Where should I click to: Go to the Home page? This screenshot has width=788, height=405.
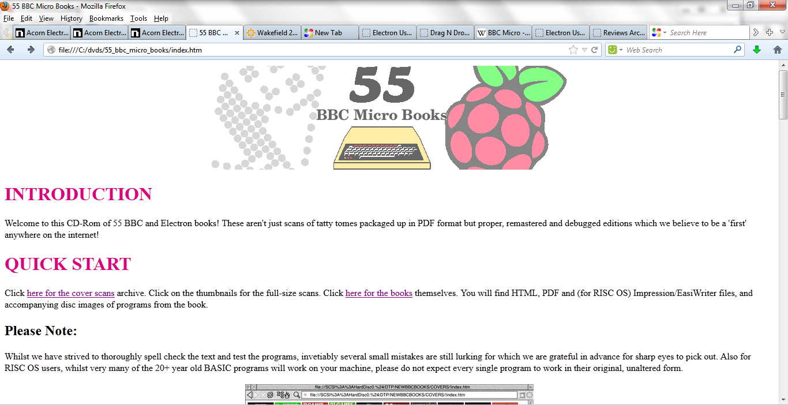[x=778, y=50]
